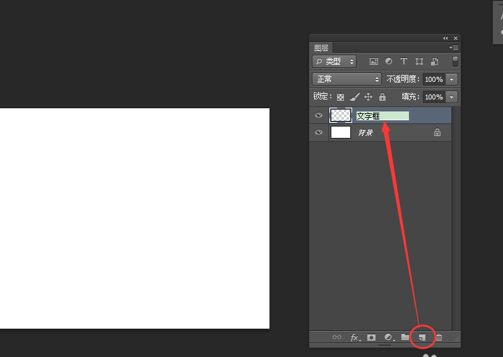Hide the 背景 layer visibility
The width and height of the screenshot is (503, 357).
pos(319,132)
